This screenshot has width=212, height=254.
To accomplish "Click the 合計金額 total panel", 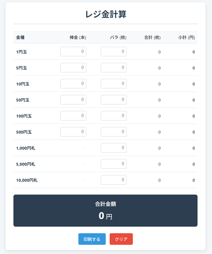I will click(x=105, y=211).
